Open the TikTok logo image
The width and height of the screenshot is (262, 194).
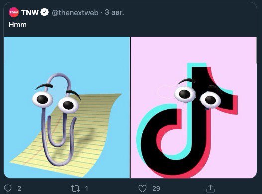[193, 107]
